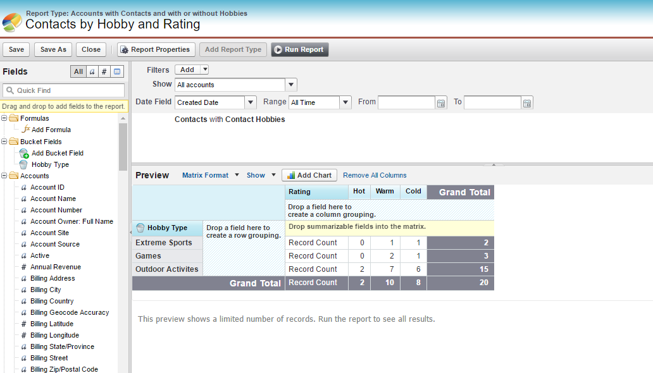The image size is (653, 373).
Task: Select the All fields filter icon
Action: point(78,71)
